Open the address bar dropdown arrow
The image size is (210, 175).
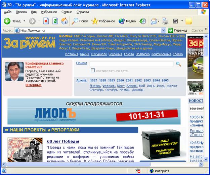(163, 30)
